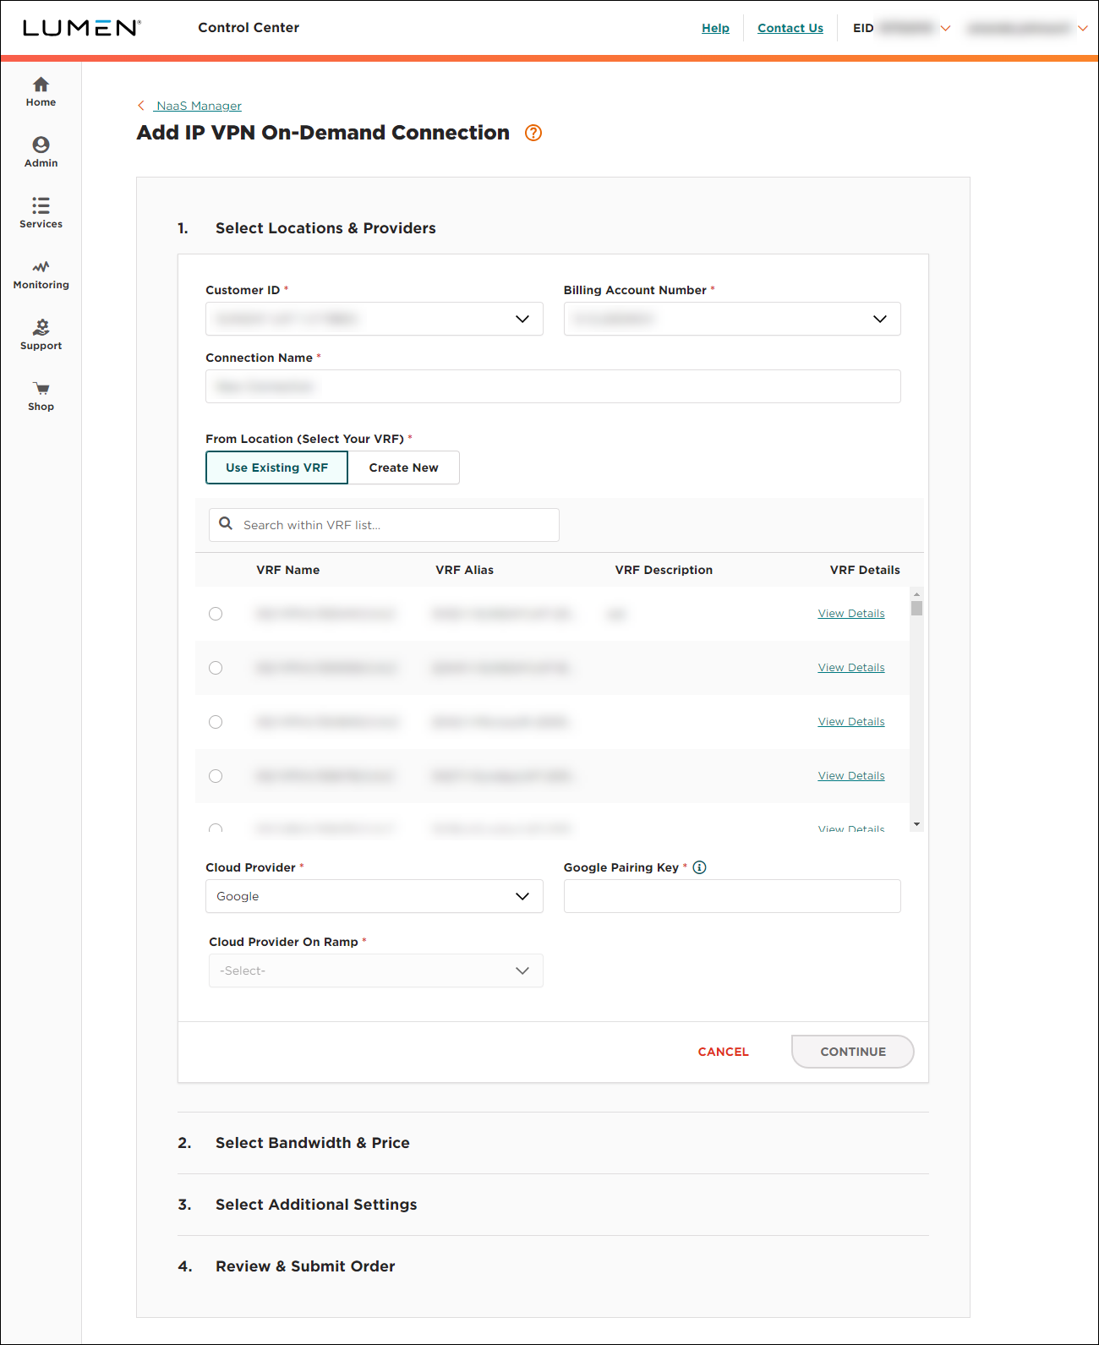Expand step 4 Review & Submit Order
The height and width of the screenshot is (1345, 1099).
pyautogui.click(x=305, y=1266)
